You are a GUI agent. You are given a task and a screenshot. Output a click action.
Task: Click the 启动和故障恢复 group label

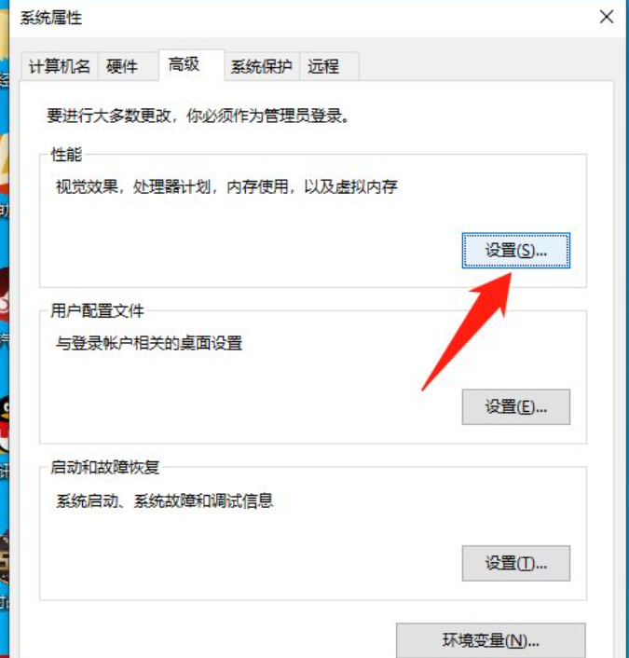[x=105, y=467]
